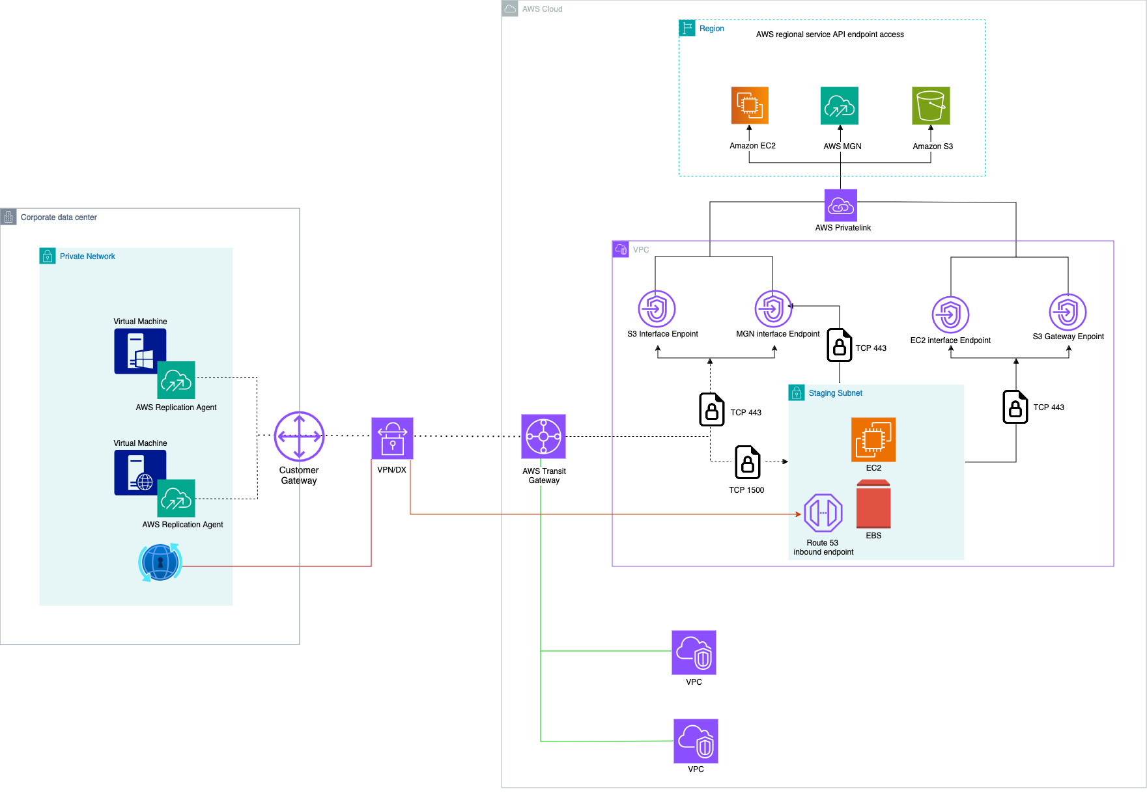Click the AWS Cloud group icon
Screen dimensions: 1147x802
510,8
